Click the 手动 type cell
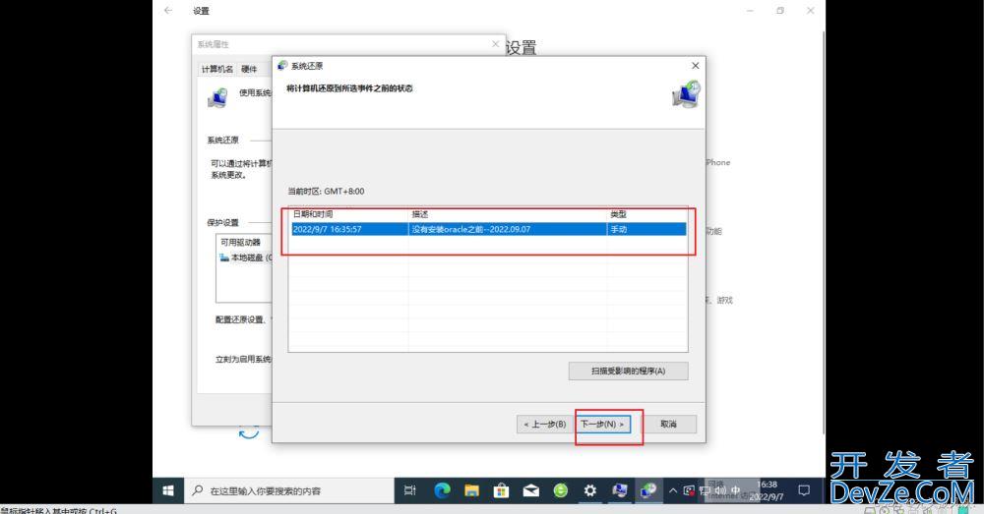 [x=619, y=229]
